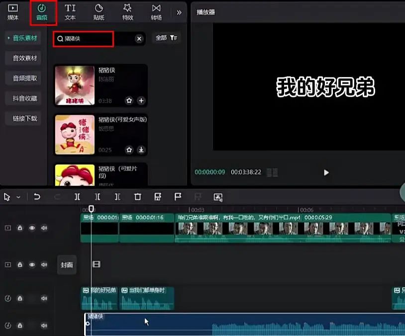The height and width of the screenshot is (336, 405).
Task: Mute the text track speaker icon
Action: pyautogui.click(x=44, y=298)
